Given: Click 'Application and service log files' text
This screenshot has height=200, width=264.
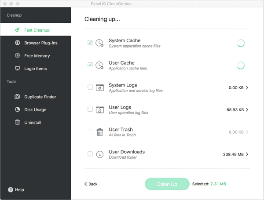Looking at the screenshot, I should click(x=136, y=91).
